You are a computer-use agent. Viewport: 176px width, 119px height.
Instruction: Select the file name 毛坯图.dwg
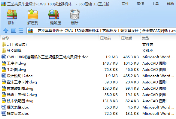[17, 70]
